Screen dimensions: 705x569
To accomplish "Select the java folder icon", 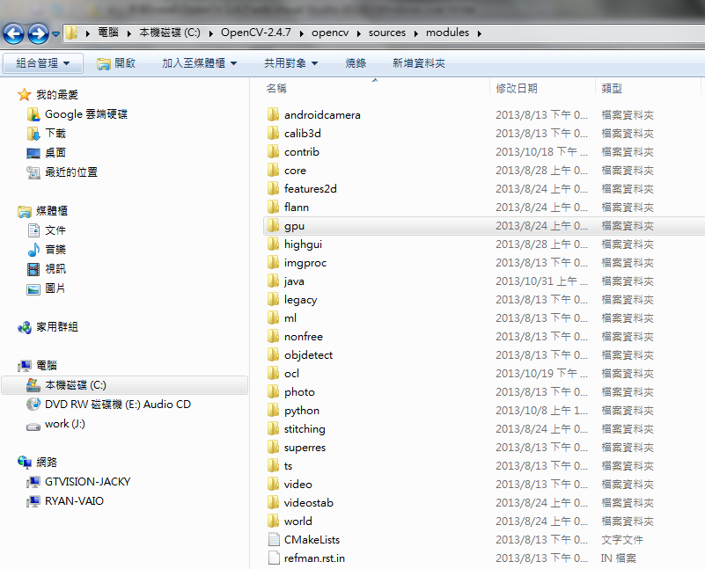I will pos(273,281).
